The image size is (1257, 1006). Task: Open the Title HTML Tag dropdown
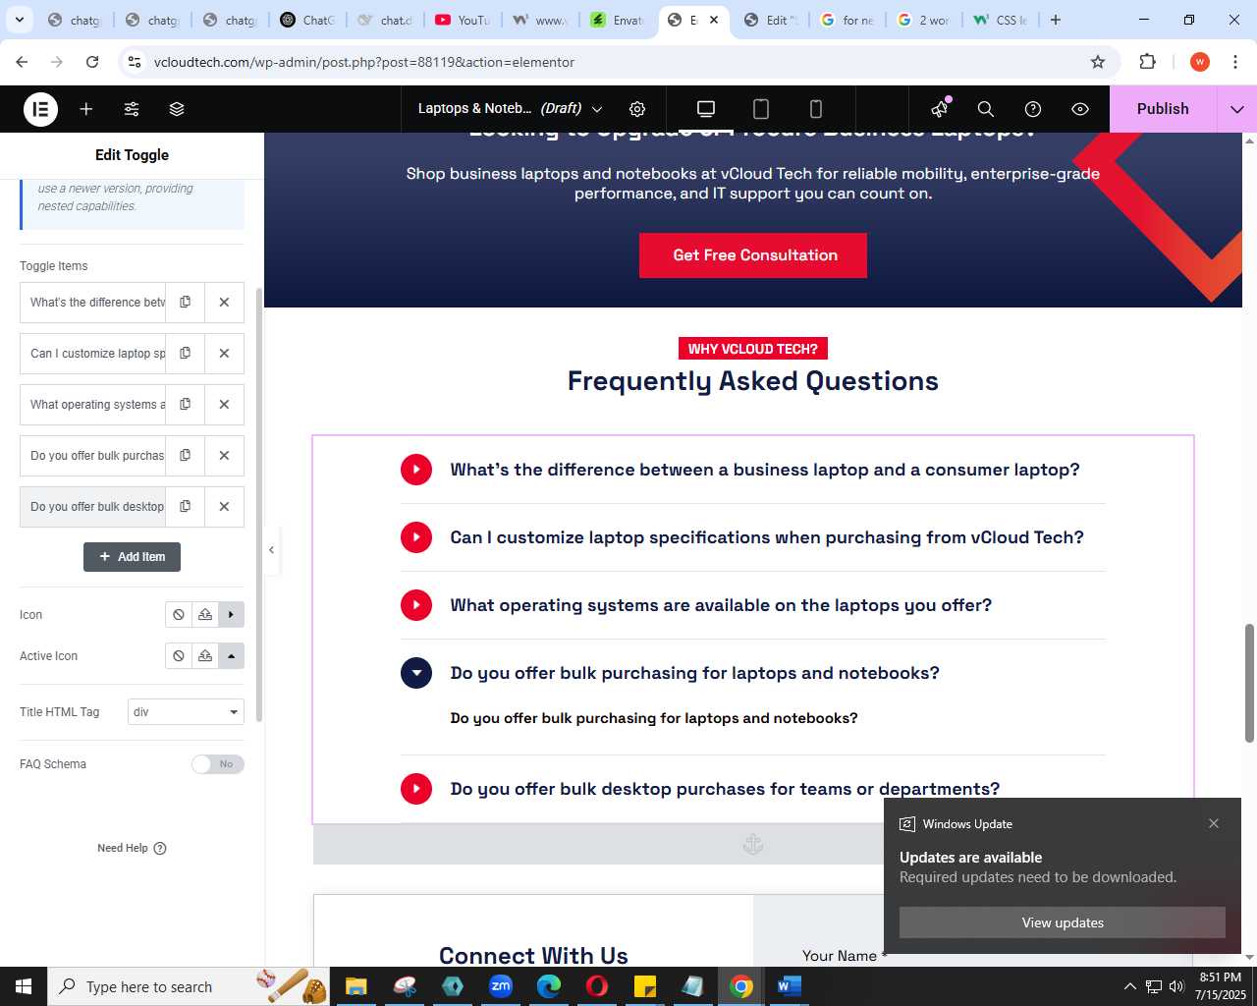click(x=186, y=712)
